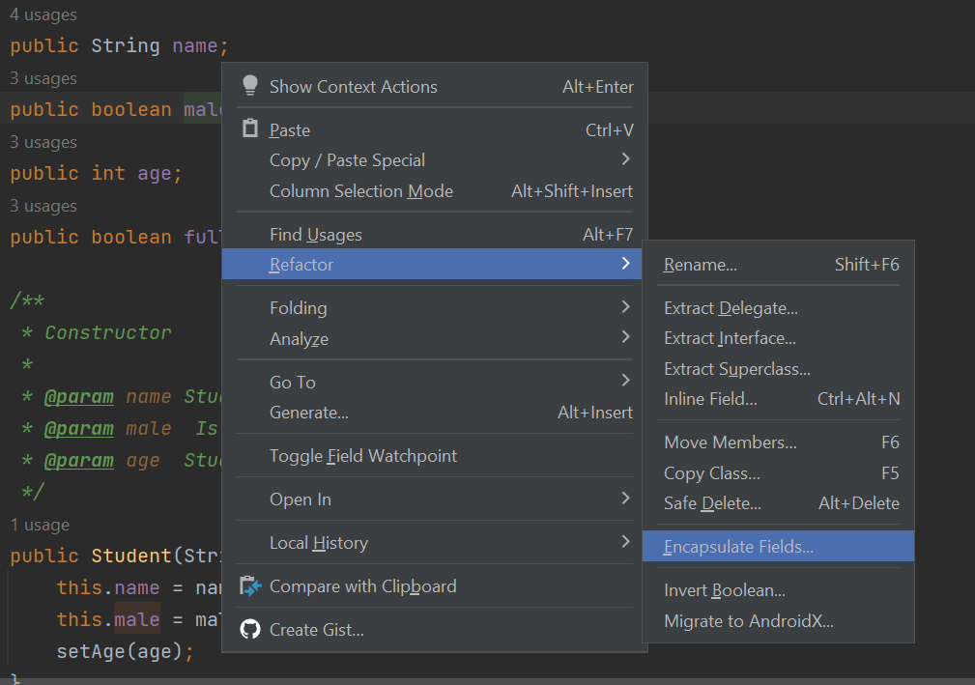Open the Go To submenu

pyautogui.click(x=292, y=382)
